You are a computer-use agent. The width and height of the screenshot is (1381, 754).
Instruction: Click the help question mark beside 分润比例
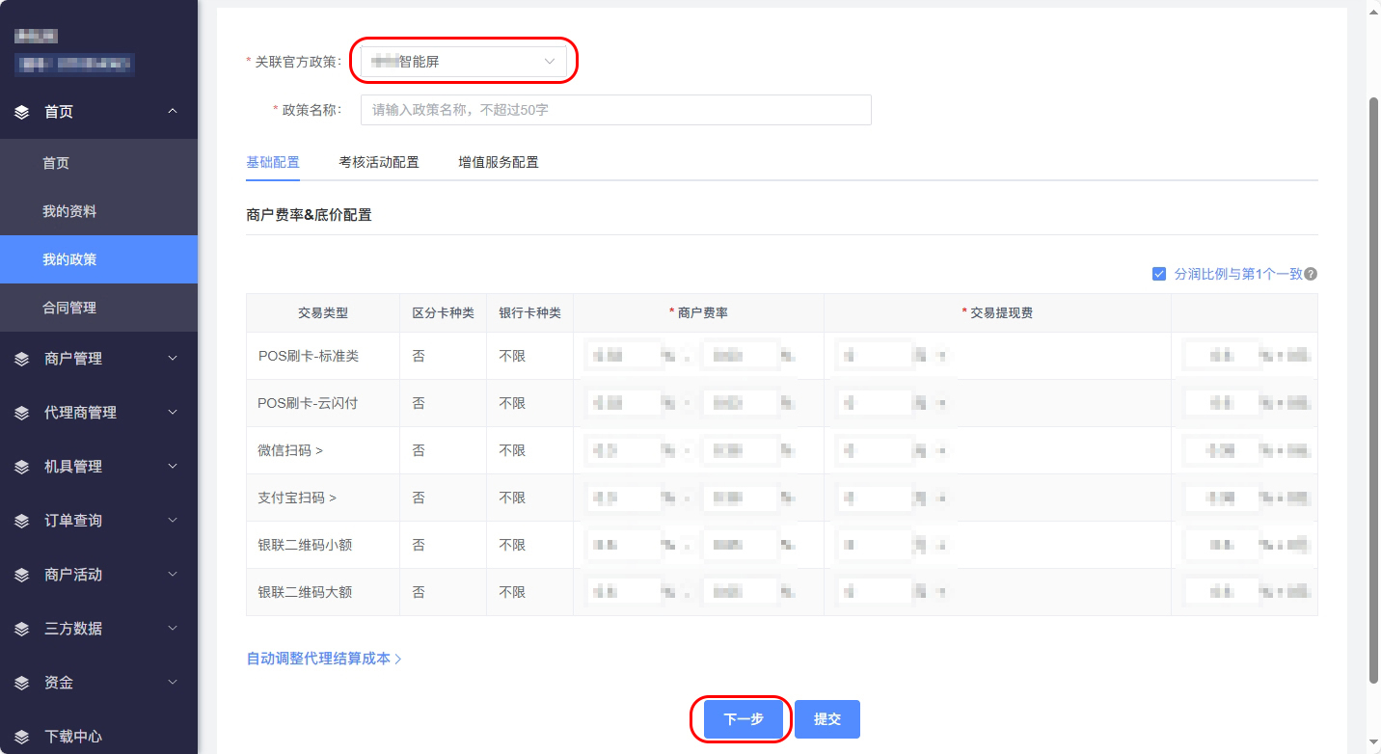click(1311, 274)
